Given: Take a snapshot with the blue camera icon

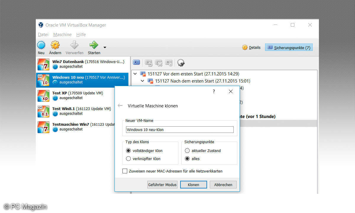Looking at the screenshot, I should click(x=136, y=62).
